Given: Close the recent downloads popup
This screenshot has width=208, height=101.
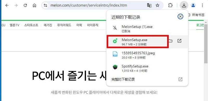Looking at the screenshot, I should 180,17.
